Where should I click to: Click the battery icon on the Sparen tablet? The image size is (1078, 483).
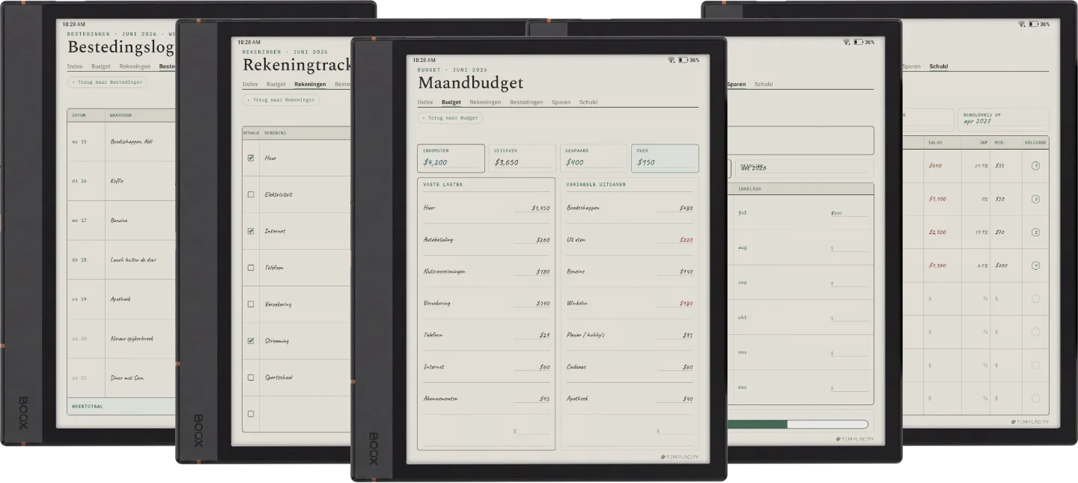(858, 42)
